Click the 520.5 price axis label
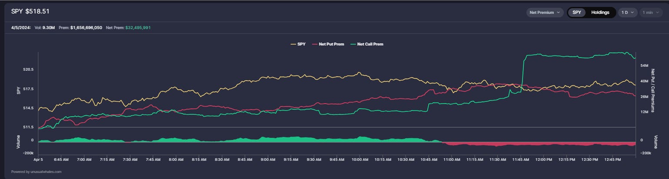This screenshot has height=179, width=669. 28,69
